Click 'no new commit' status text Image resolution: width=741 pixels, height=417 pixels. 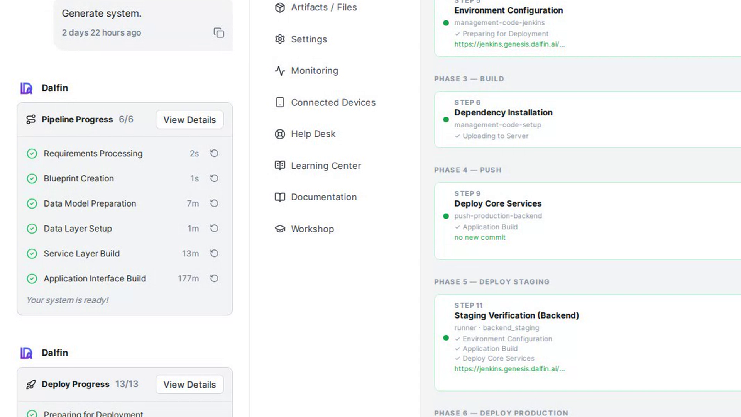coord(480,237)
